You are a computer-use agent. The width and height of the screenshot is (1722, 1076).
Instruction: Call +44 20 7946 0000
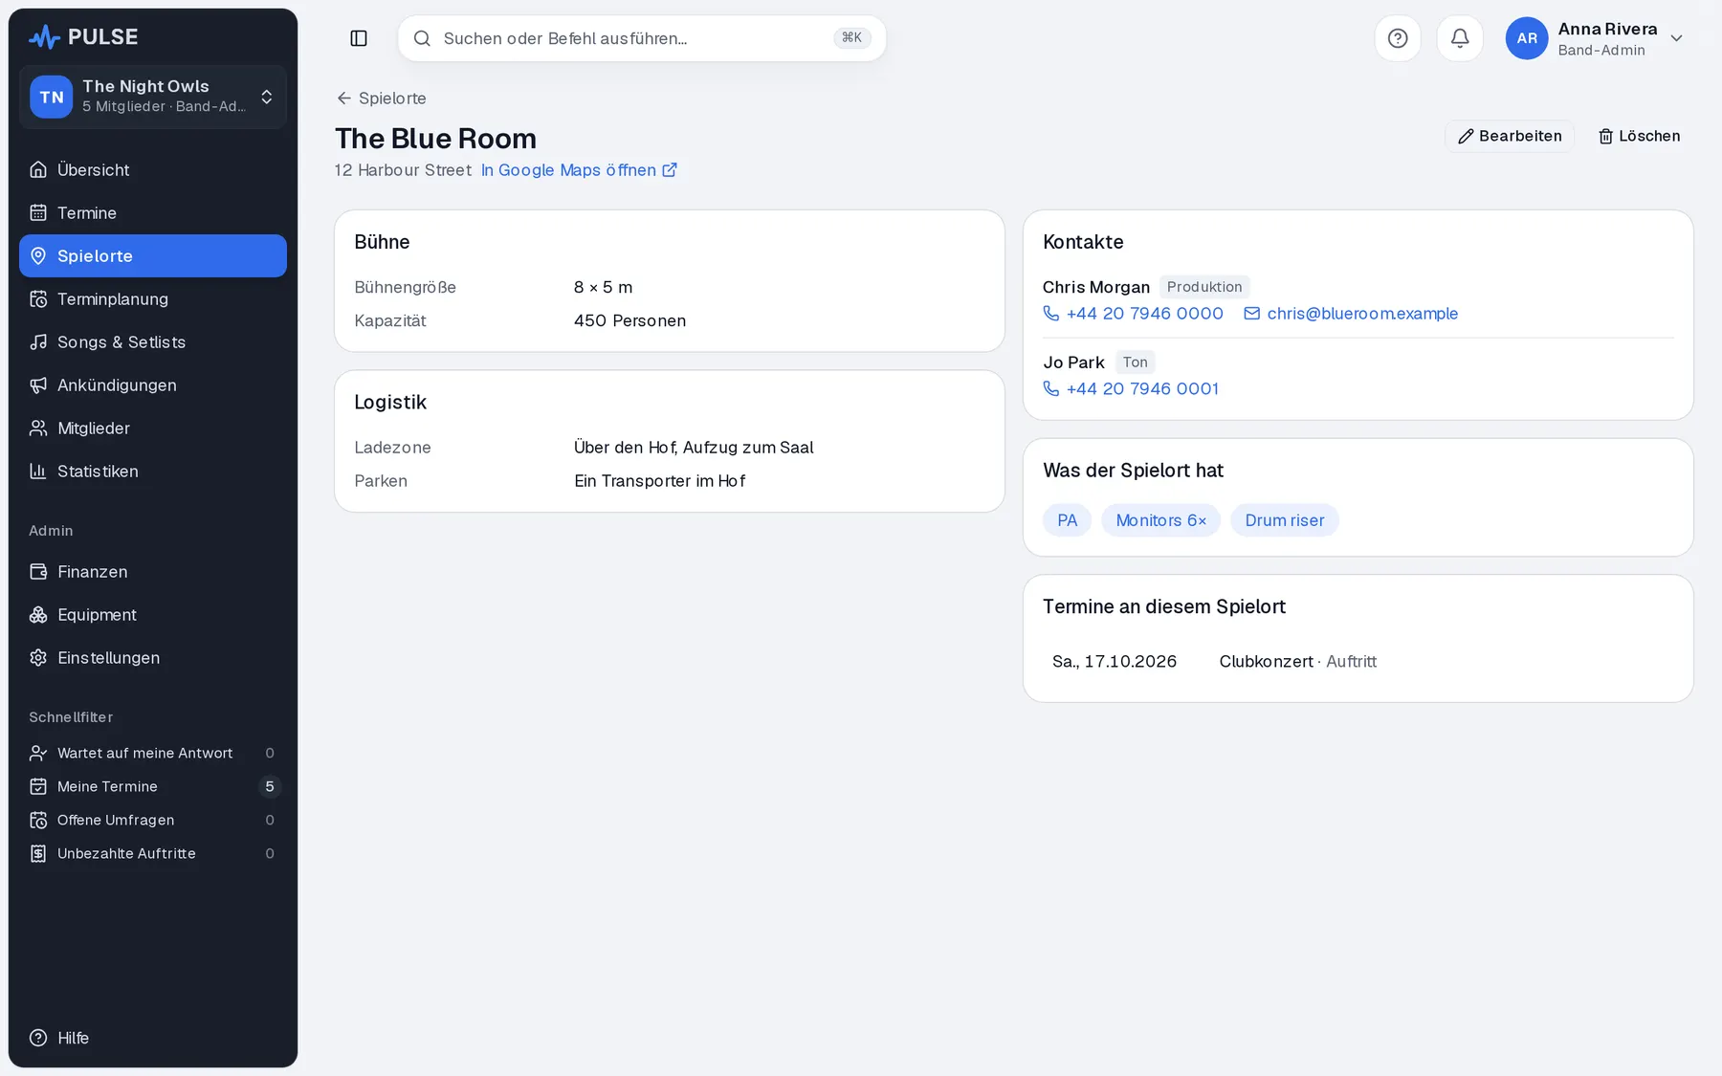(x=1134, y=314)
